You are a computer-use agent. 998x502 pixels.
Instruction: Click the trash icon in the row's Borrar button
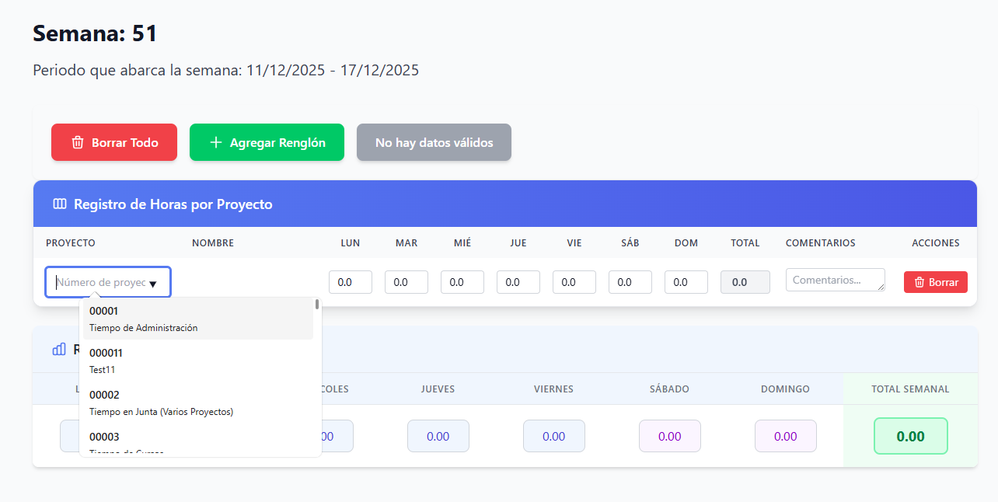[919, 282]
